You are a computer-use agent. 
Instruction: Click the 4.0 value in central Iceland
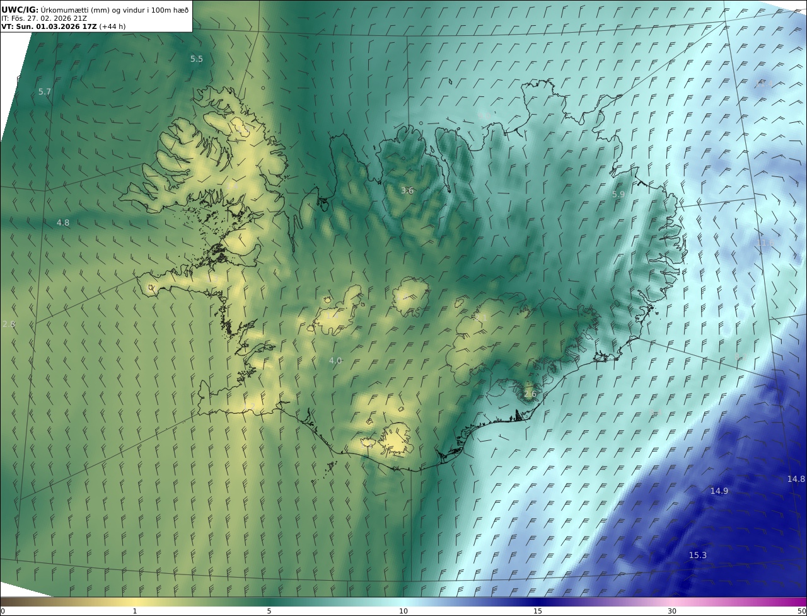pyautogui.click(x=335, y=361)
